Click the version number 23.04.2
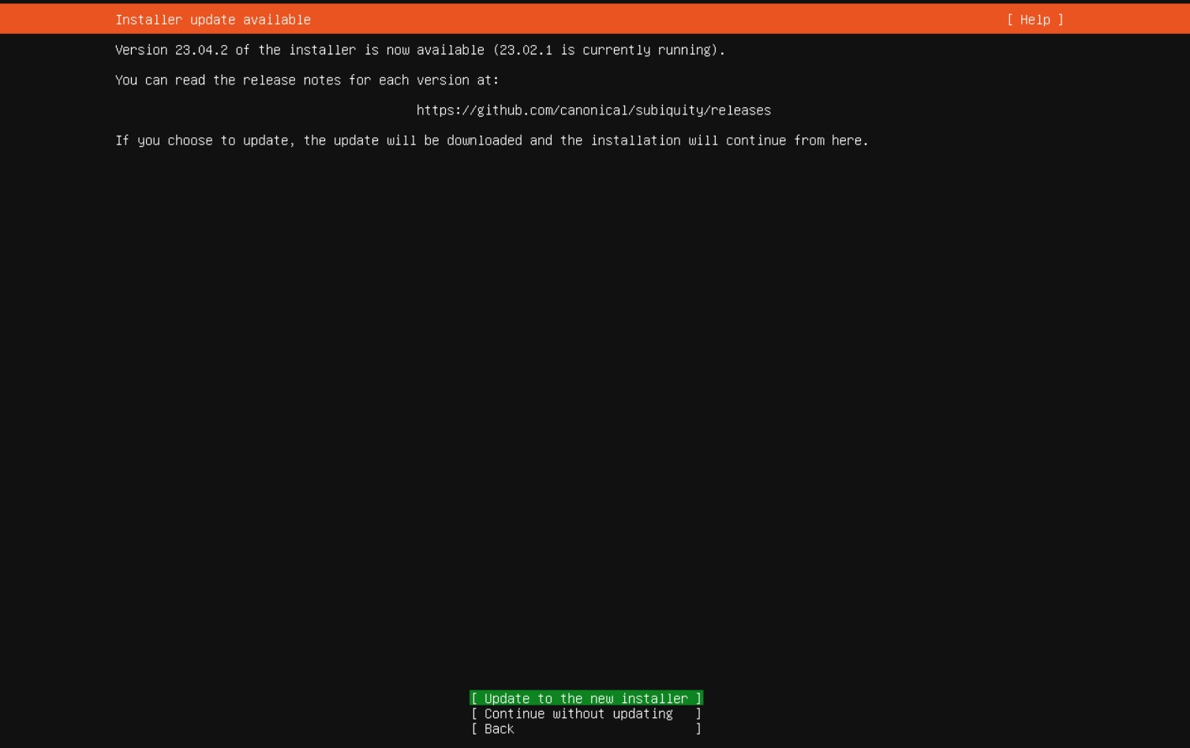 tap(201, 50)
